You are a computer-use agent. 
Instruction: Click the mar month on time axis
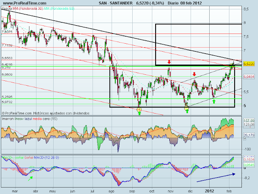pyautogui.click(x=15, y=191)
